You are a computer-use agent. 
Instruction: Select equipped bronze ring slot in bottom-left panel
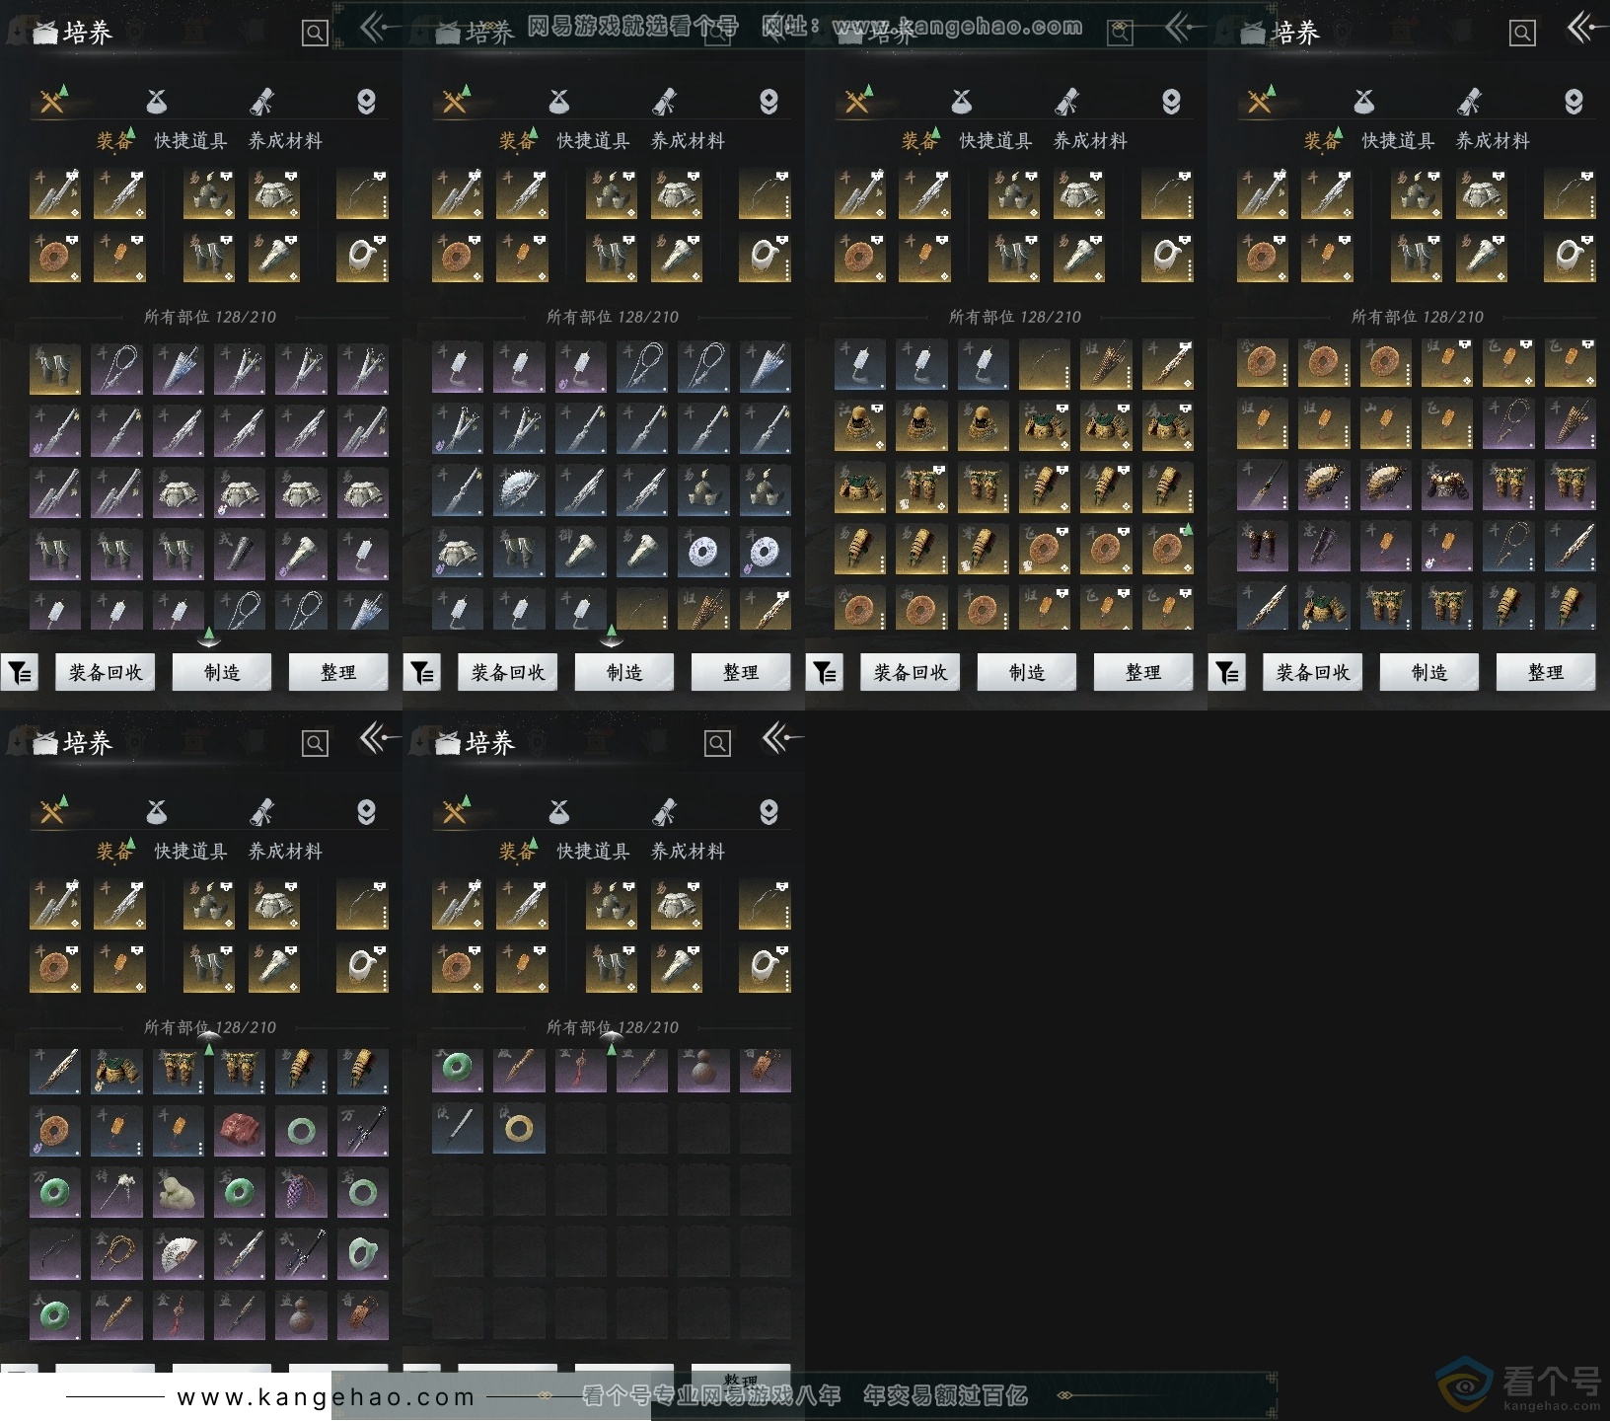click(55, 967)
